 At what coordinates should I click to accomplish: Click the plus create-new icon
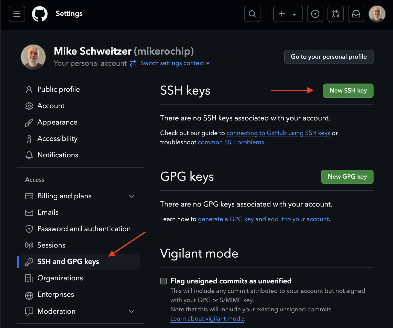(x=282, y=14)
